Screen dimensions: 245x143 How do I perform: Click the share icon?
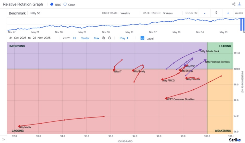234,4
